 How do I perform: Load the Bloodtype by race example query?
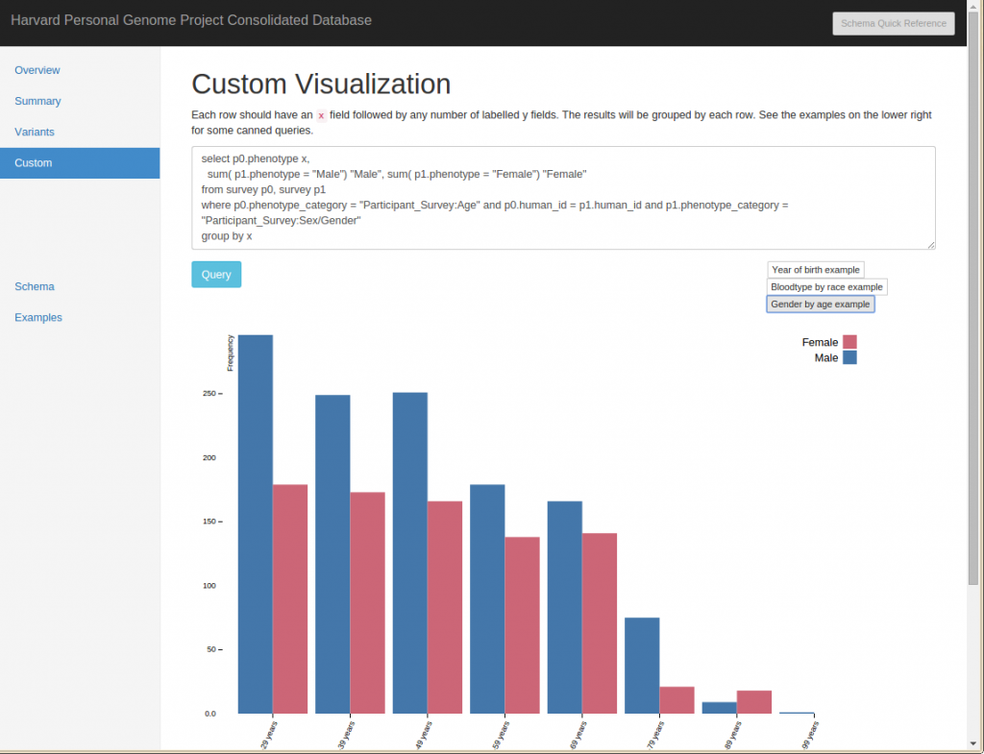click(x=826, y=286)
